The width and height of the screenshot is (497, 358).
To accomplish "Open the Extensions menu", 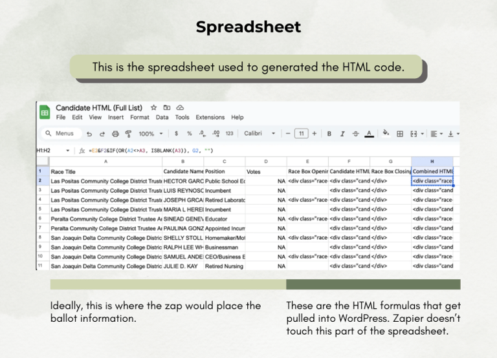I will pos(210,118).
